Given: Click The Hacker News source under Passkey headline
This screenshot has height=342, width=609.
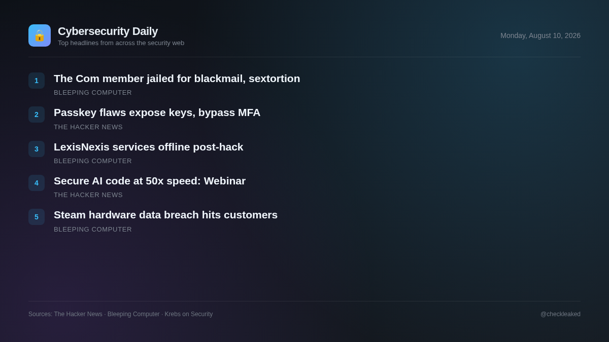Looking at the screenshot, I should click(88, 127).
